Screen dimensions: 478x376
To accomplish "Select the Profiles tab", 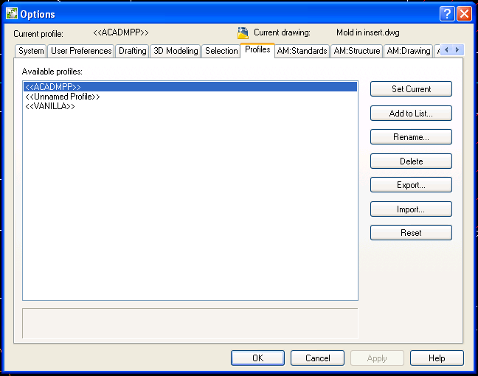I will click(257, 49).
